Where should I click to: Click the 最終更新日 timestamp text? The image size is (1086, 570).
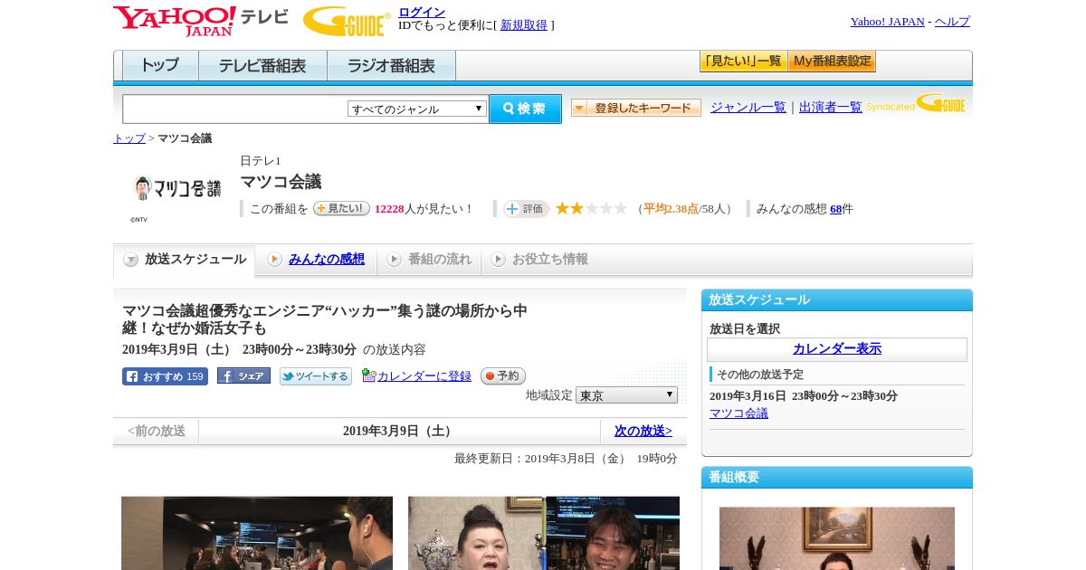click(x=566, y=459)
